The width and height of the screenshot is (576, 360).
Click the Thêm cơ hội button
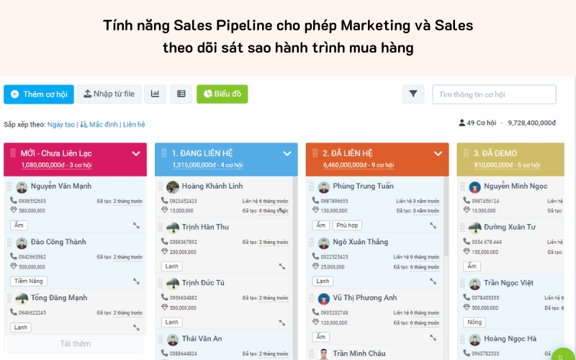(39, 94)
